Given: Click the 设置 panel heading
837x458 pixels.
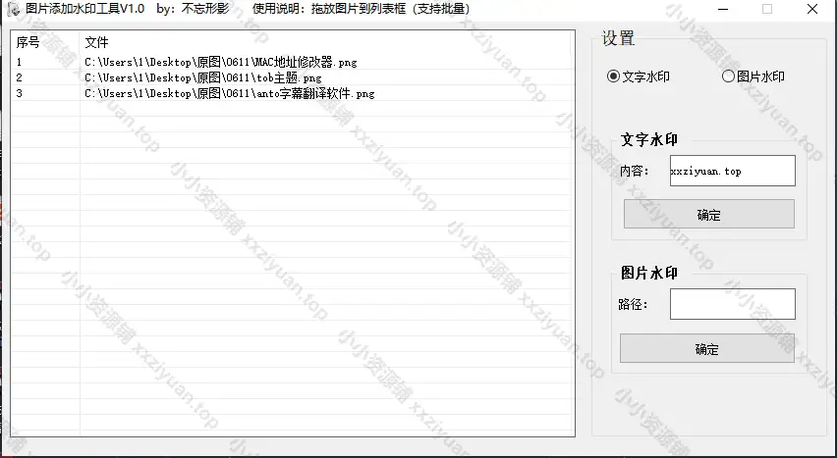Looking at the screenshot, I should pyautogui.click(x=618, y=39).
